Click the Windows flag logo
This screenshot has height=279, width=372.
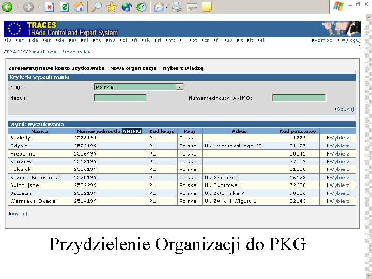point(338,6)
